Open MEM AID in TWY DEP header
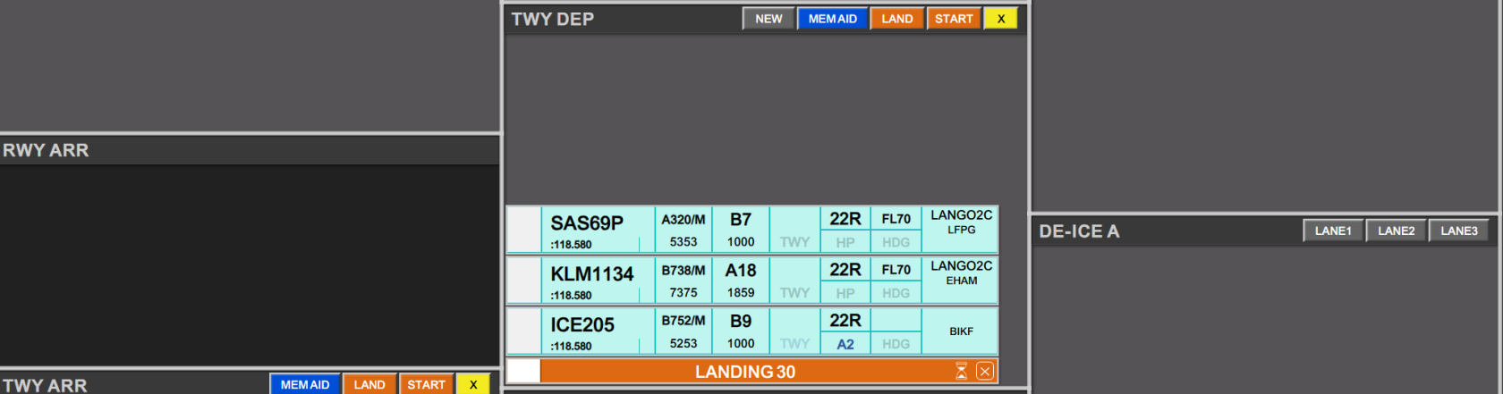Viewport: 1503px width, 394px height. tap(832, 19)
